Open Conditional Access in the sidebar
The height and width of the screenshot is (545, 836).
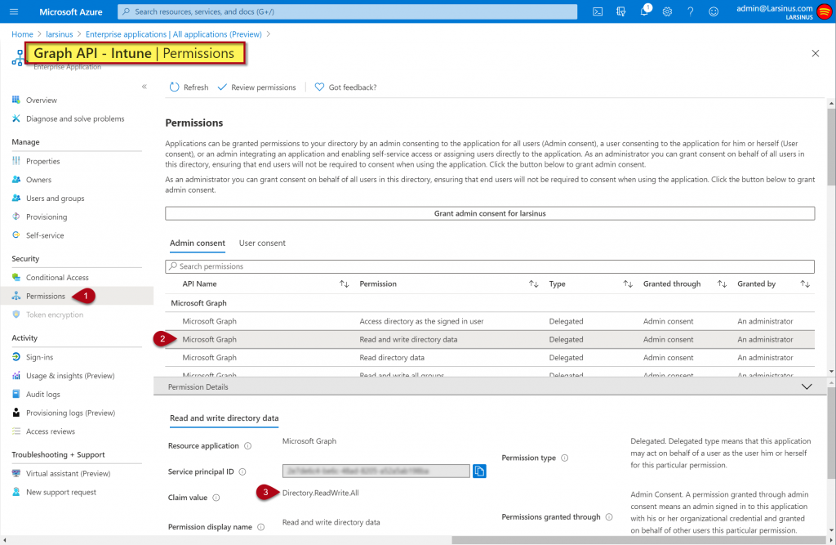pos(57,278)
